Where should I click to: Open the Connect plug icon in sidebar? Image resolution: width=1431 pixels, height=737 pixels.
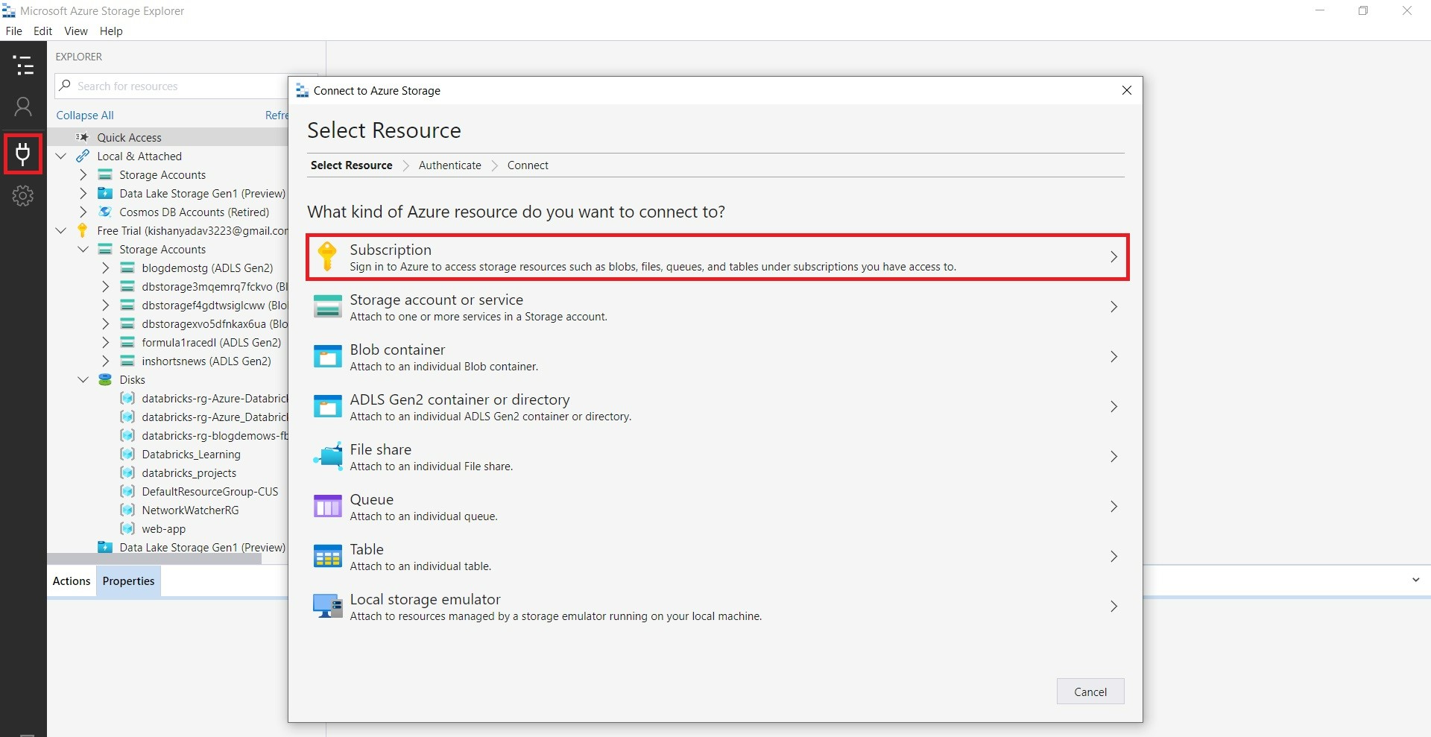pos(22,154)
